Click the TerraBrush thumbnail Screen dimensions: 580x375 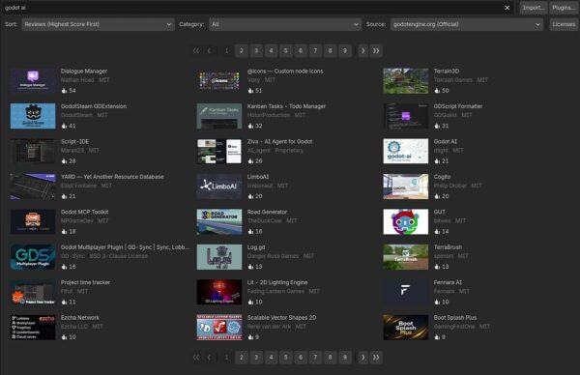tap(406, 257)
